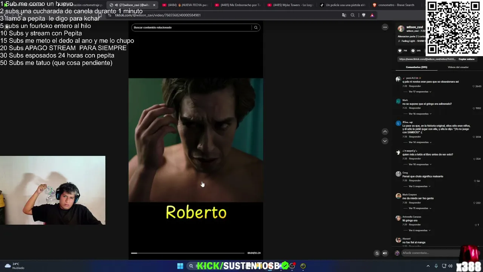
Task: Switch to 'Me Emborracho por Ti' browser tab
Action: [238, 5]
